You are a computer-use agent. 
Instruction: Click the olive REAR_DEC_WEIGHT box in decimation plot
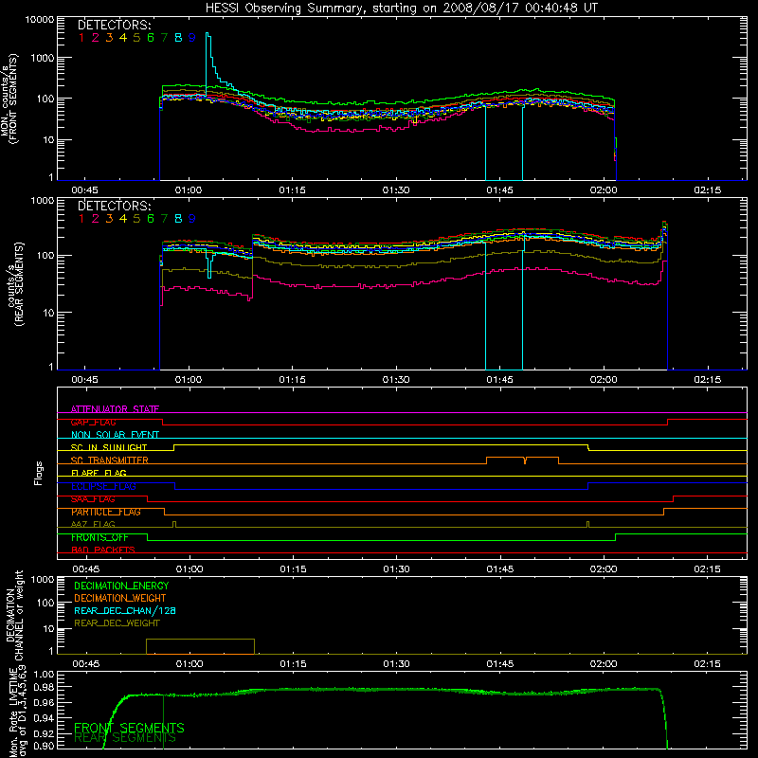[x=200, y=646]
